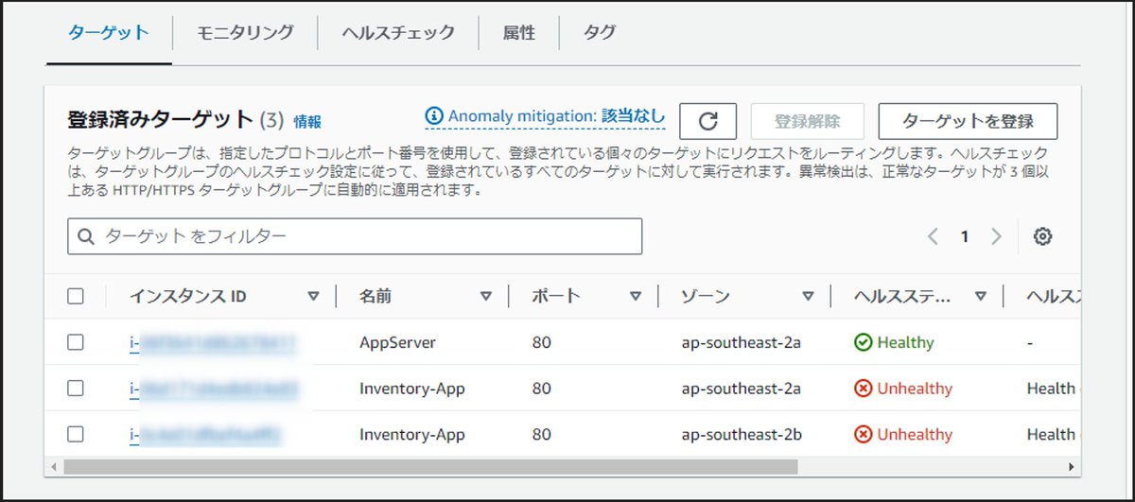Click the 登録済みターゲット heading
The image size is (1135, 502).
(x=161, y=120)
